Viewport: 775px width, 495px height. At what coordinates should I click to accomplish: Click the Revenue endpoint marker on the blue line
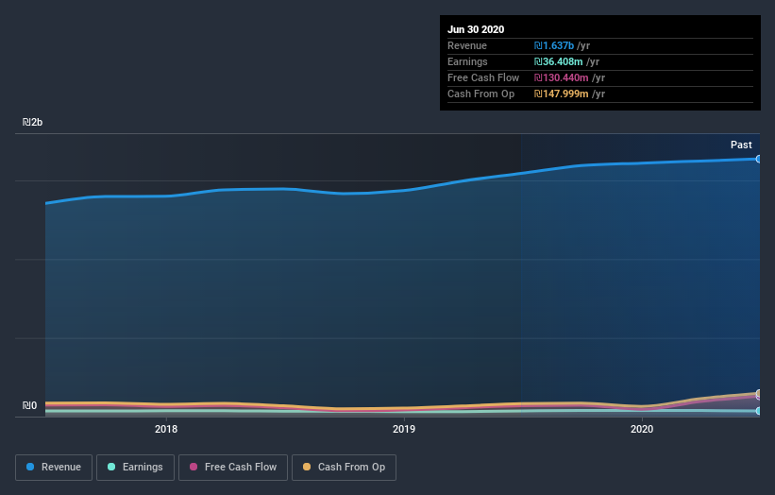tap(758, 159)
